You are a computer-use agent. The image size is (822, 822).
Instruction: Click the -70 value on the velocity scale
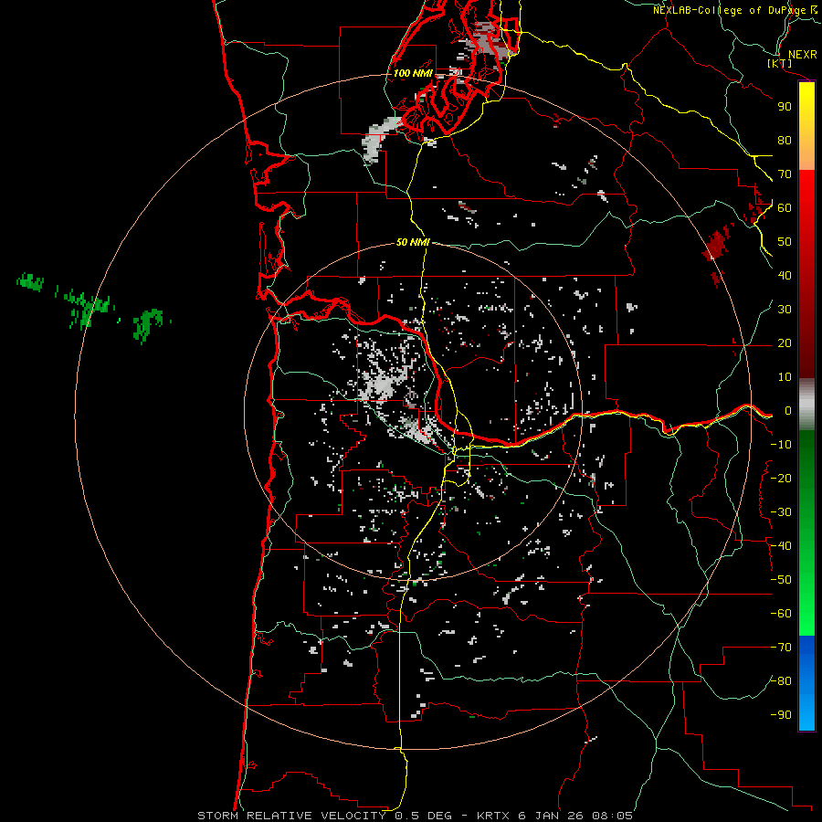[781, 648]
